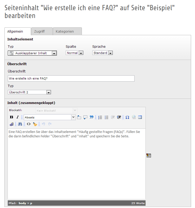Click the blockquote quotation marks icon

[x=91, y=117]
